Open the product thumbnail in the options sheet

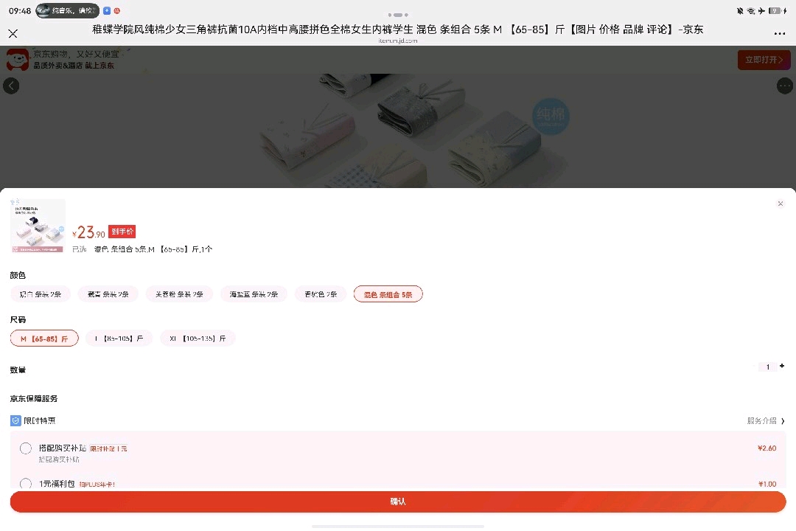click(x=38, y=226)
